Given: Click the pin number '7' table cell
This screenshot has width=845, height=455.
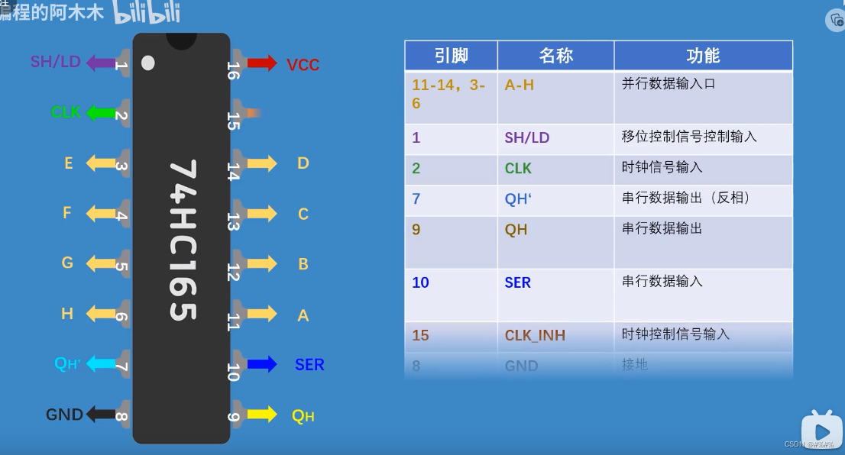Looking at the screenshot, I should tap(451, 201).
